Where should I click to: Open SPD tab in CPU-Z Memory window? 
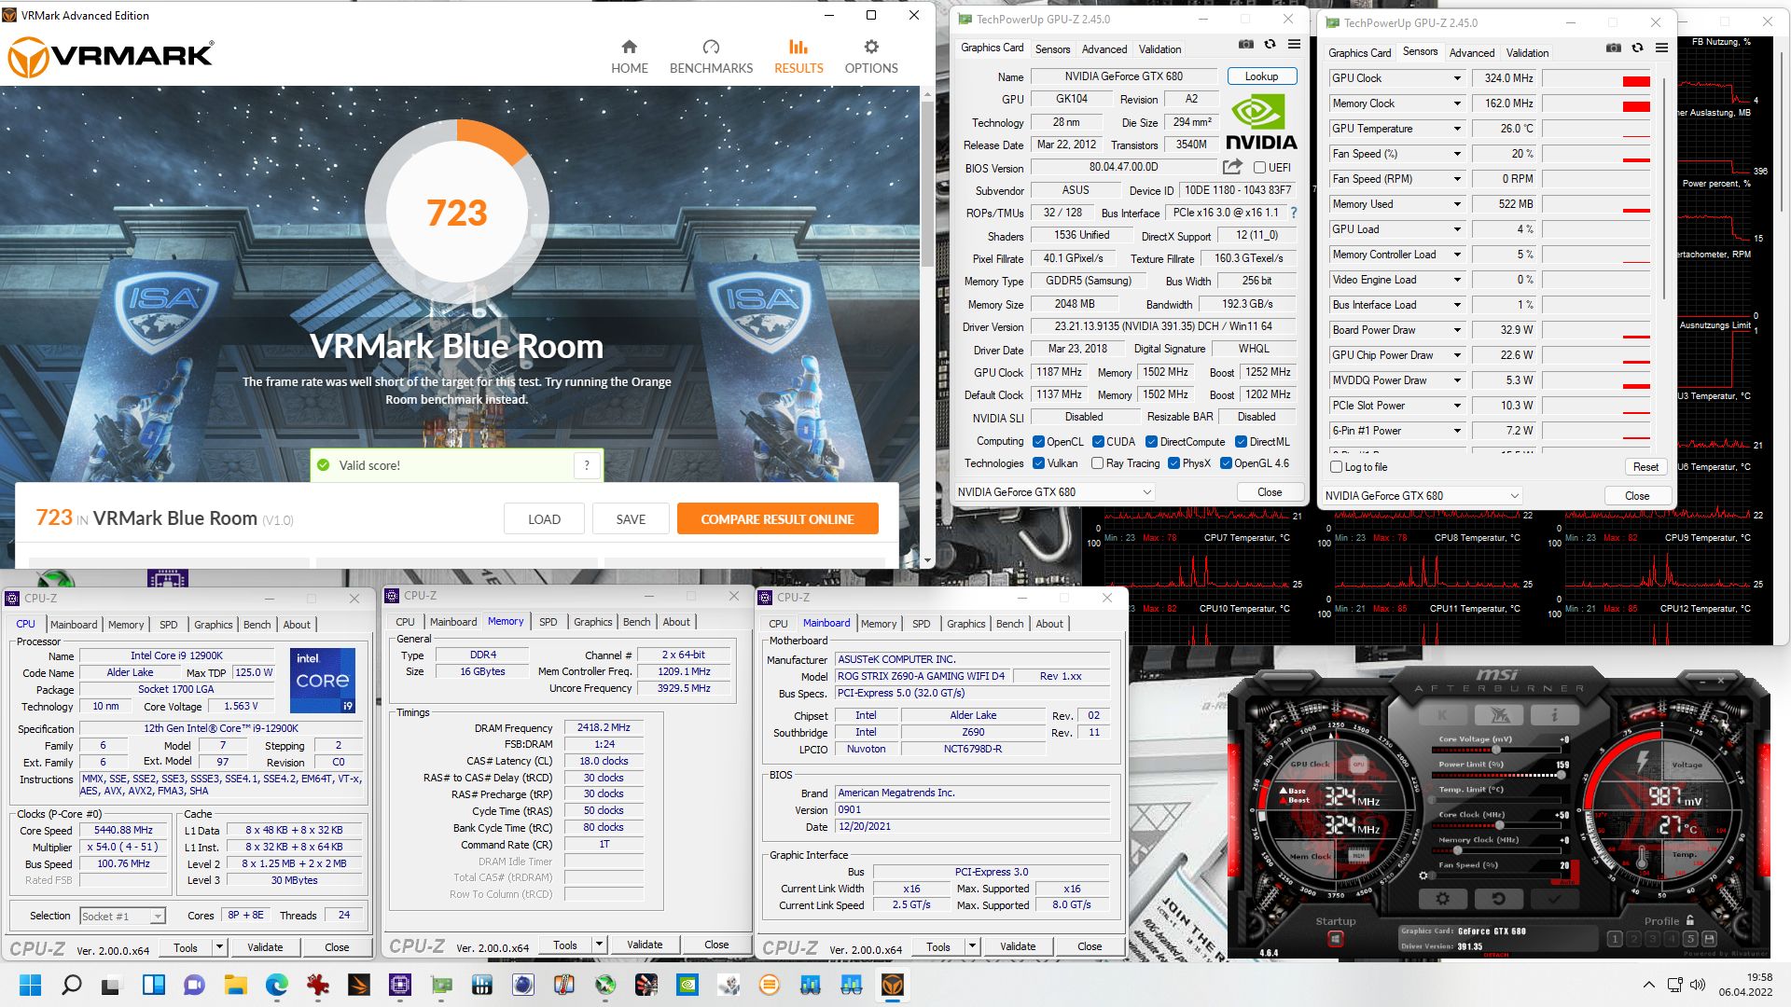(548, 622)
